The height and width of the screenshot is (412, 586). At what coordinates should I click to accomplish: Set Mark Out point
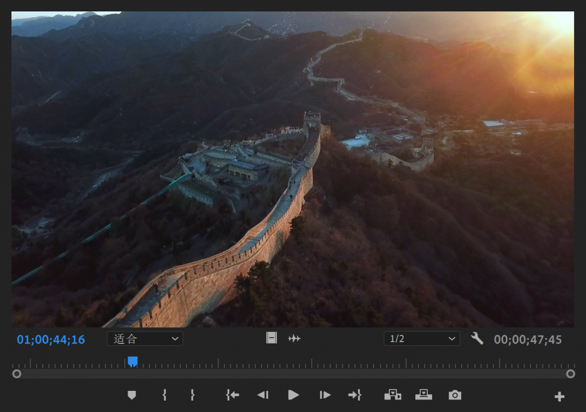pos(192,395)
